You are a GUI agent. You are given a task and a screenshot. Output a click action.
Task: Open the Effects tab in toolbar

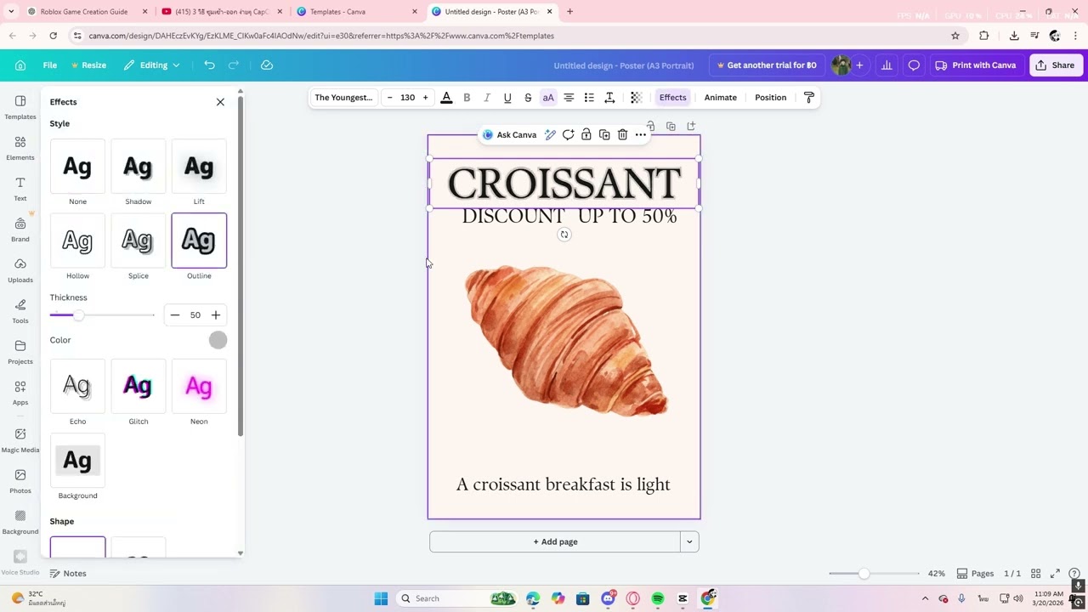672,98
